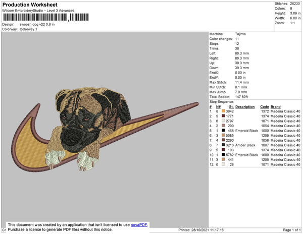Click the 'Page 1 of 1' footer text
303x234 pixels.
pyautogui.click(x=291, y=230)
